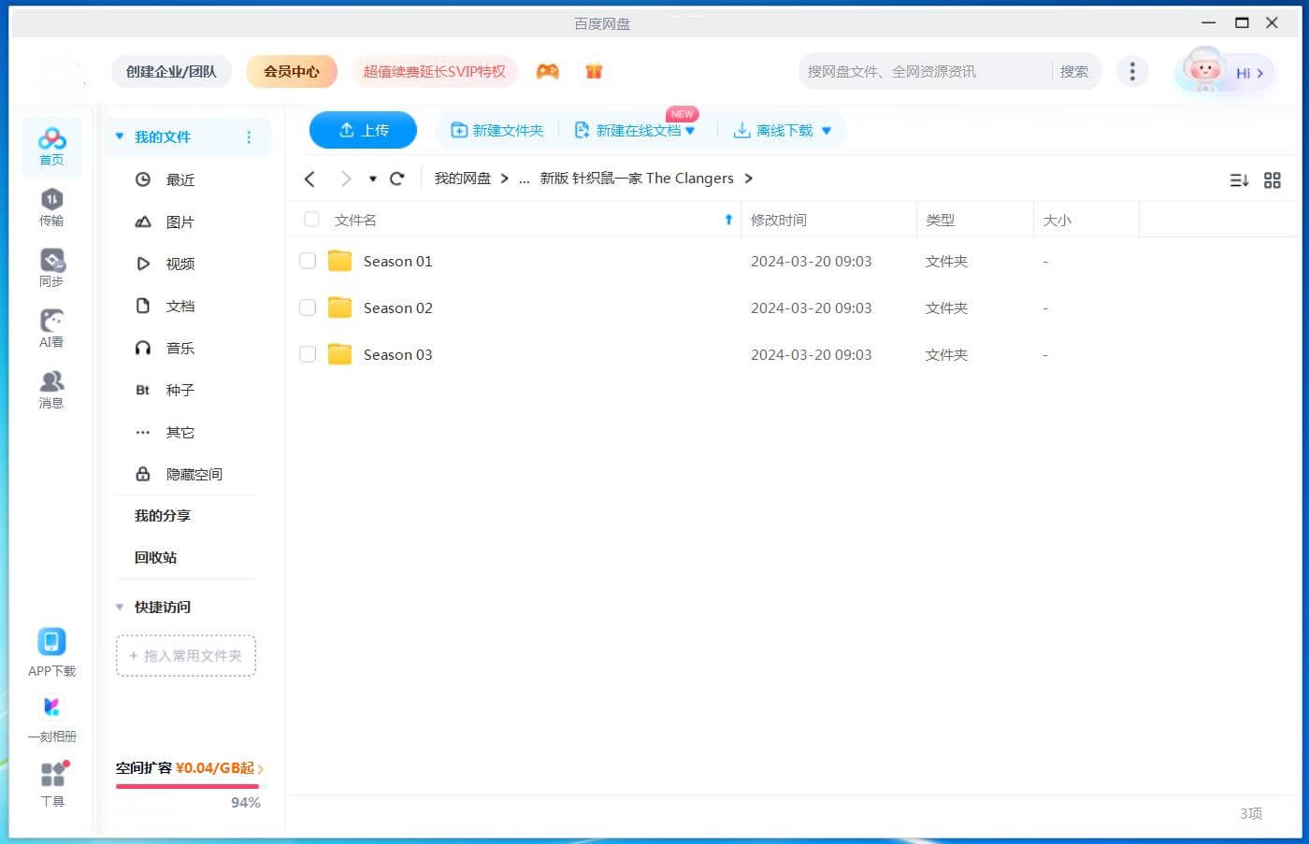Click the game controller icon in header
This screenshot has width=1309, height=844.
click(547, 71)
